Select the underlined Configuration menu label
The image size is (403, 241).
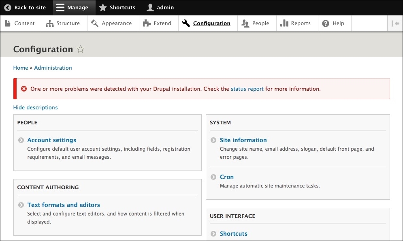(x=212, y=23)
